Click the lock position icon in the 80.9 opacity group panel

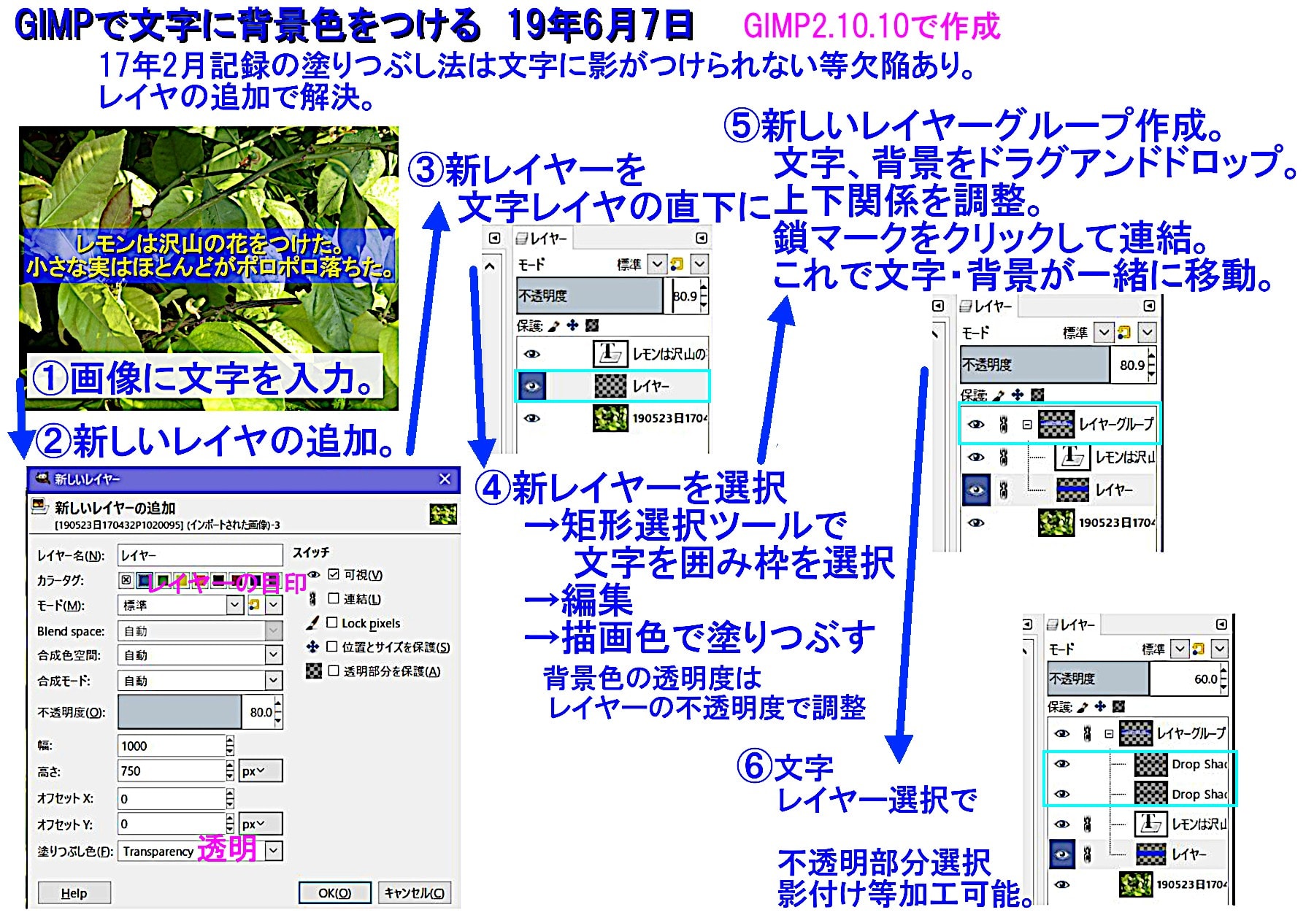pos(1018,395)
